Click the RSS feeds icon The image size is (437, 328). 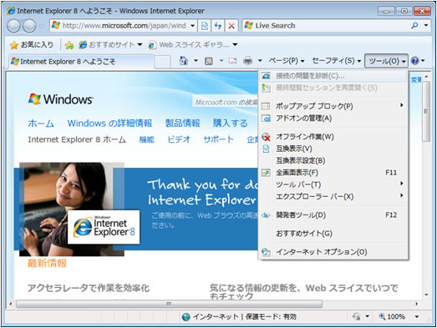pyautogui.click(x=208, y=61)
